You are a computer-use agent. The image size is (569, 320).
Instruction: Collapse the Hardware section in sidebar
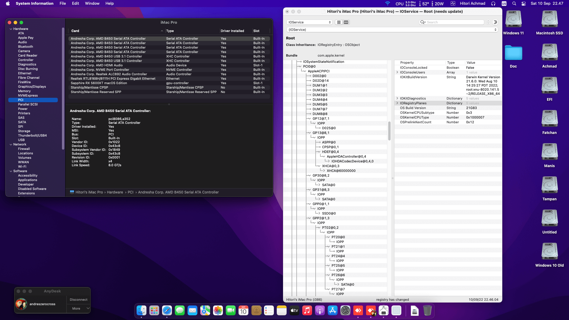pos(11,29)
